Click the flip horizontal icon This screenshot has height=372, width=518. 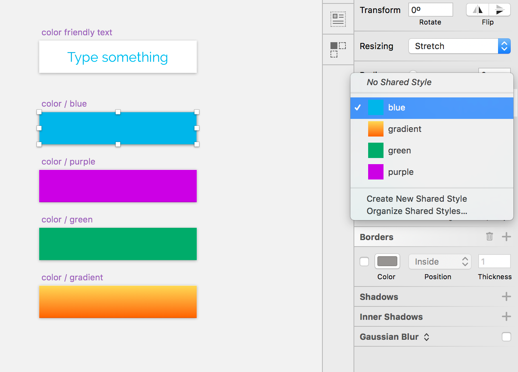477,10
